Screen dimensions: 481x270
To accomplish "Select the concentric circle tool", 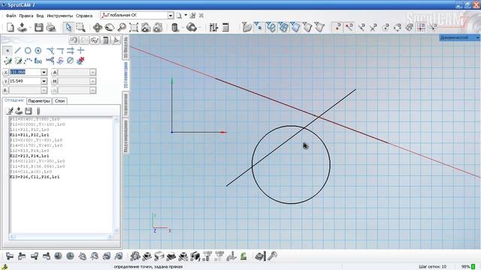I will 38,50.
